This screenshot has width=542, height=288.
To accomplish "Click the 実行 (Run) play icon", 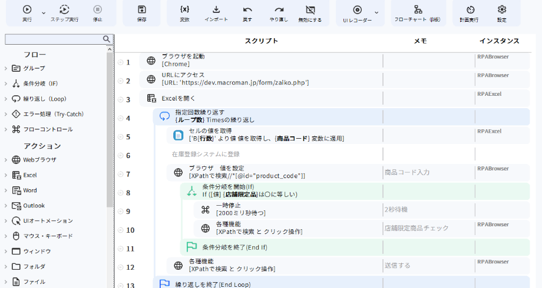I will click(27, 9).
